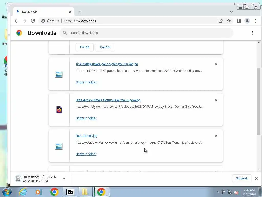Click the active Chrome window taskbar button
The image size is (262, 197).
tap(101, 192)
